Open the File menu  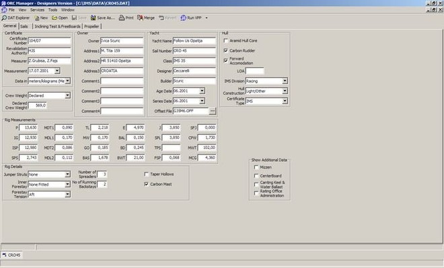(11, 10)
